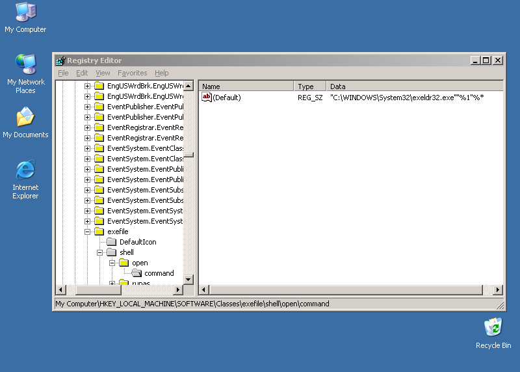Click the exeldr32.exe data value

pos(407,98)
